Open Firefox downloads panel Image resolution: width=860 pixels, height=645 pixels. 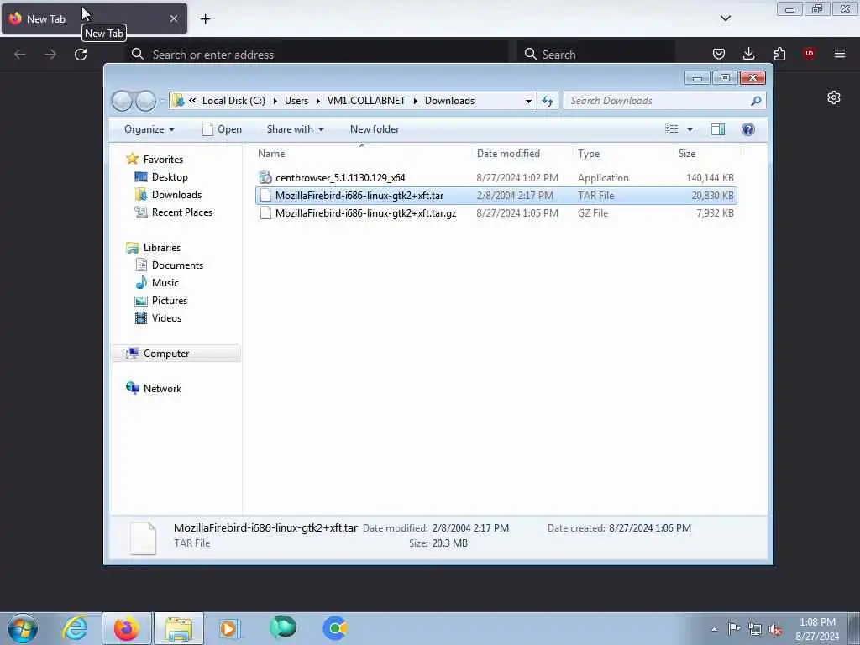click(x=748, y=54)
